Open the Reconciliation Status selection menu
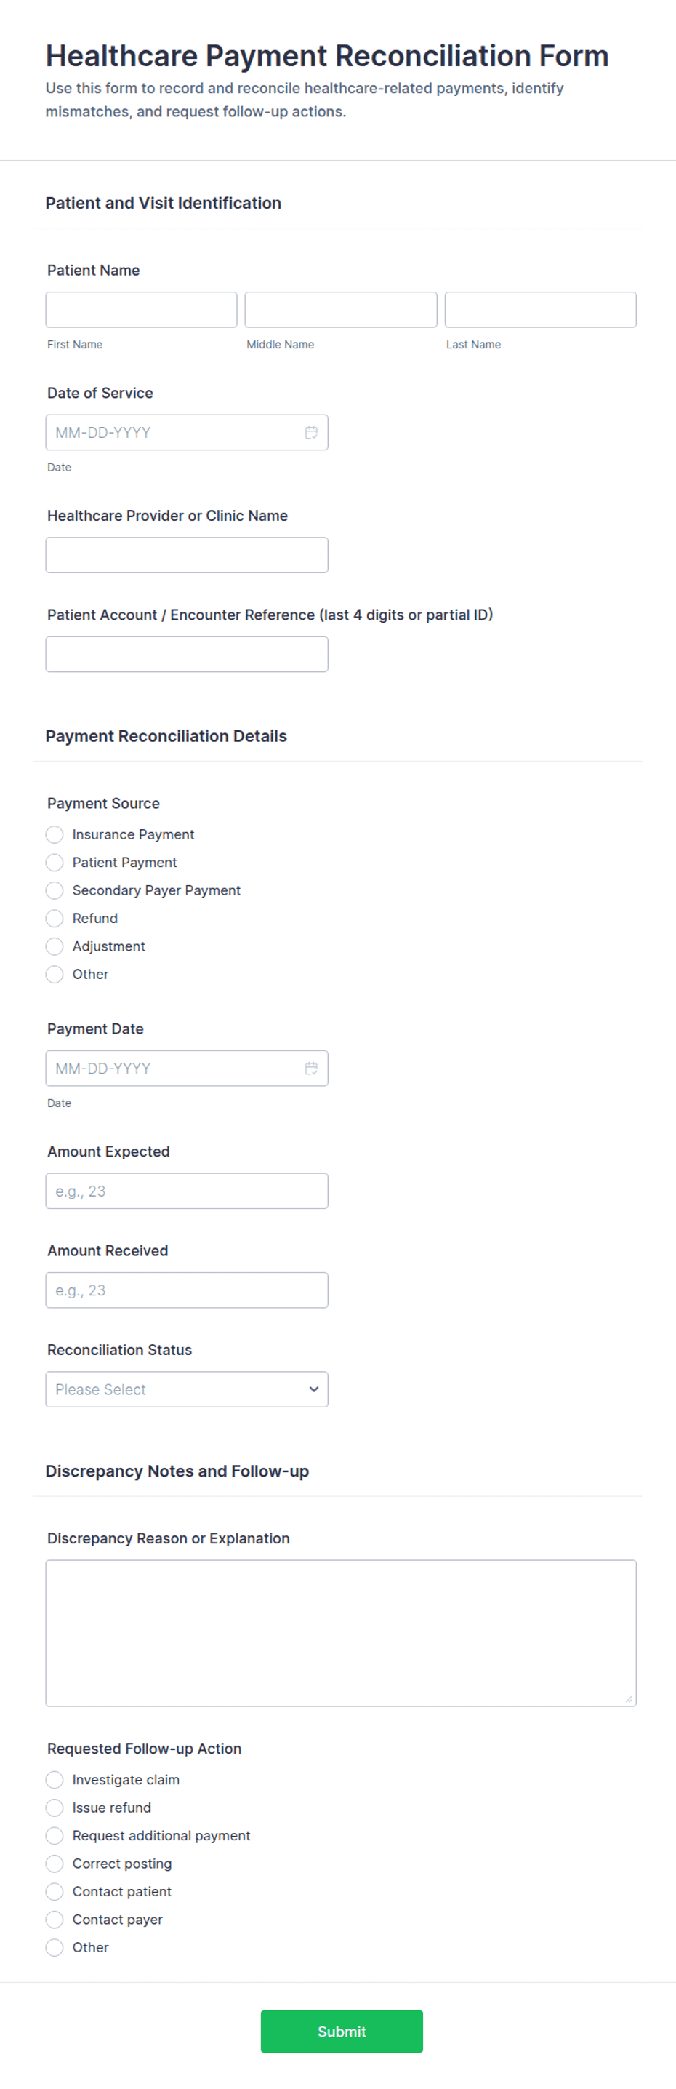This screenshot has width=676, height=2089. [x=186, y=1389]
